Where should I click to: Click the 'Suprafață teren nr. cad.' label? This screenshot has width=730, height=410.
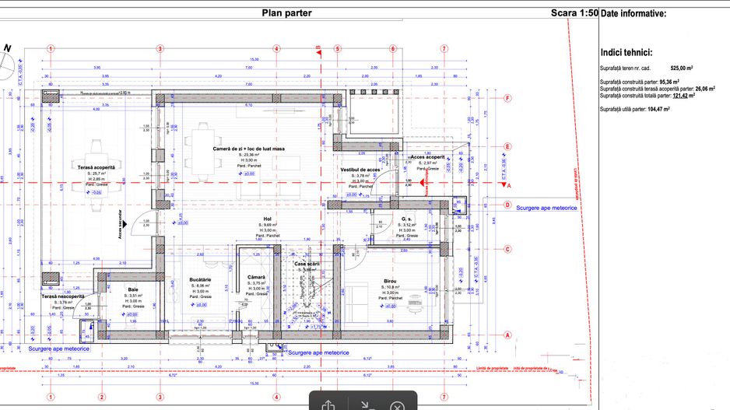pyautogui.click(x=625, y=68)
